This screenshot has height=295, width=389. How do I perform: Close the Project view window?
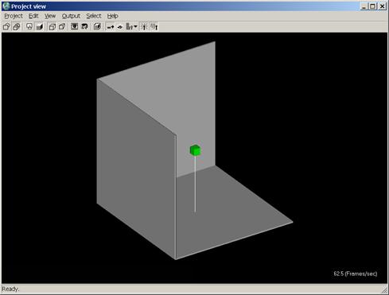[382, 6]
